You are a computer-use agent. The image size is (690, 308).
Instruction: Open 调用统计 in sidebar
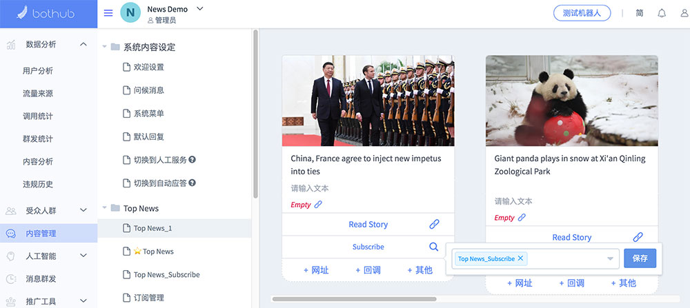click(38, 116)
